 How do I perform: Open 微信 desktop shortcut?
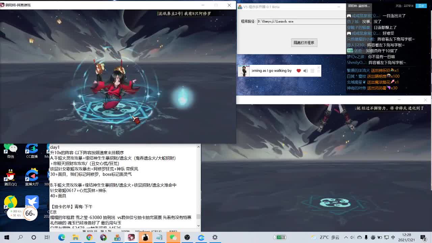point(10,151)
